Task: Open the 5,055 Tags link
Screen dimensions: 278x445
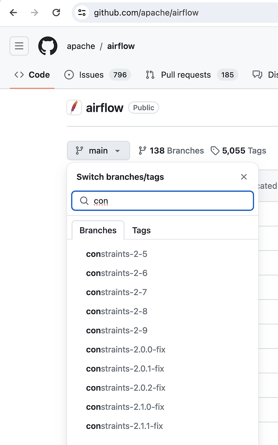Action: point(239,150)
